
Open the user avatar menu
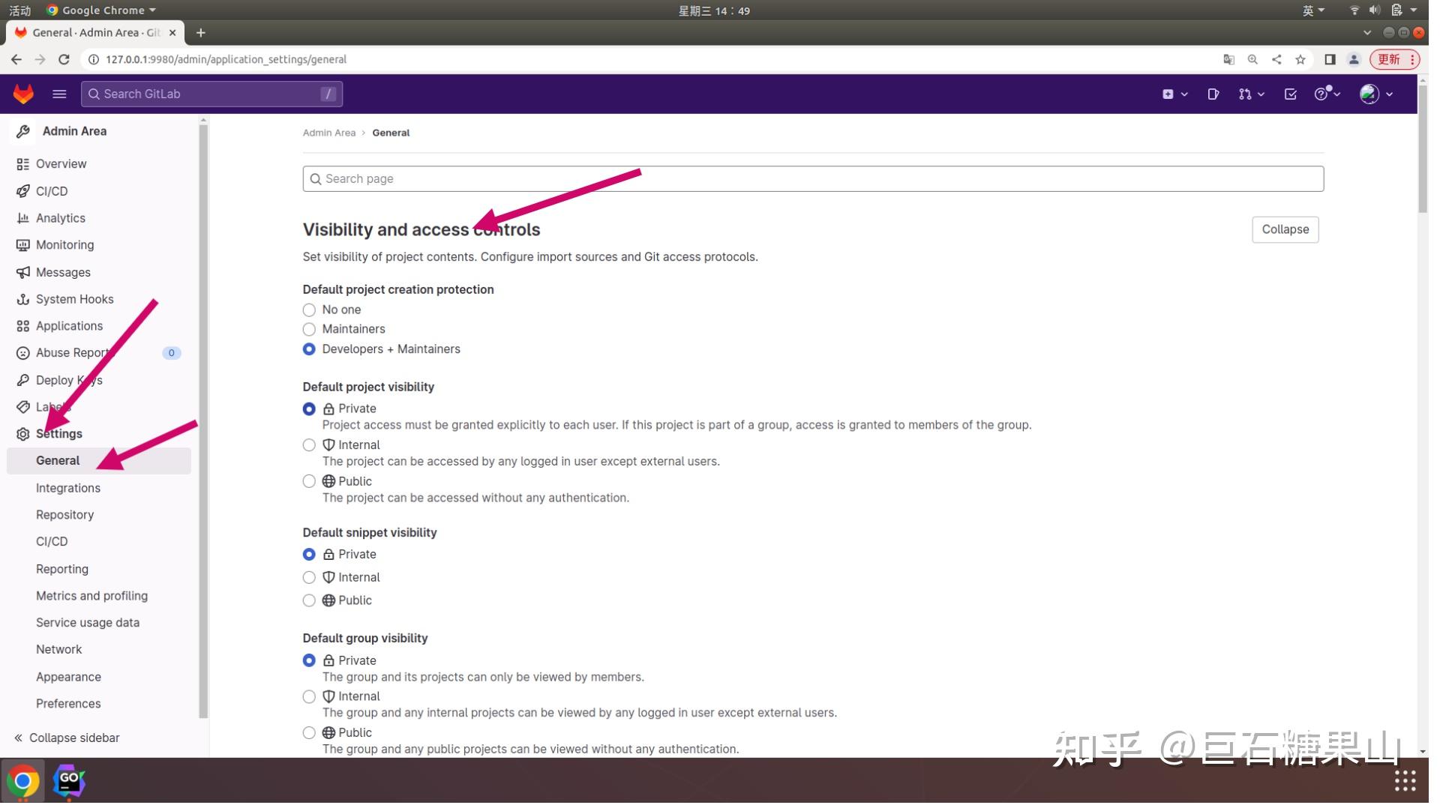(x=1371, y=94)
